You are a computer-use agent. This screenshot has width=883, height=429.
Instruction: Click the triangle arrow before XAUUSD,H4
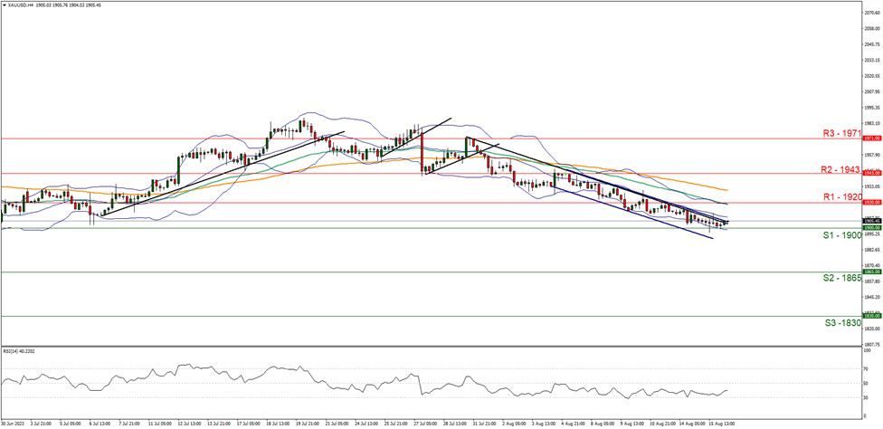[x=5, y=5]
